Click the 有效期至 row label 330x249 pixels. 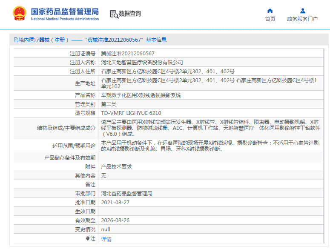(85, 220)
